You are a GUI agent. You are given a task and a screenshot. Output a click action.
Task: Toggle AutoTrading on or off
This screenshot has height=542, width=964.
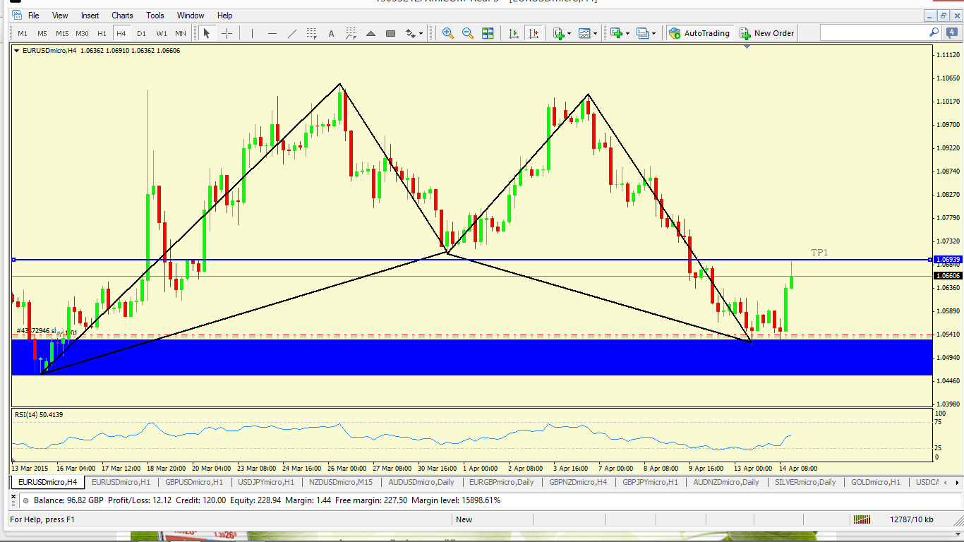click(699, 33)
